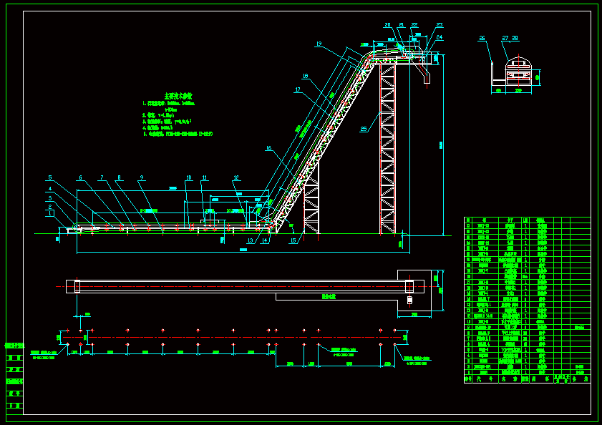Viewport: 602px width, 425px height.
Task: Click the callout label 9
Action: coord(142,177)
